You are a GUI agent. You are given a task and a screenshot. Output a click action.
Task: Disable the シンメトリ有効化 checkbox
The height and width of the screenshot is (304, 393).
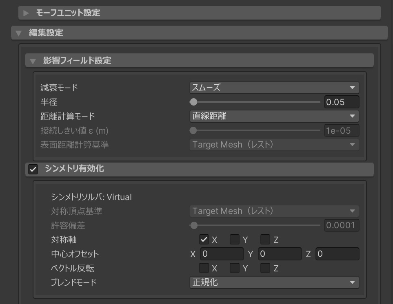33,169
